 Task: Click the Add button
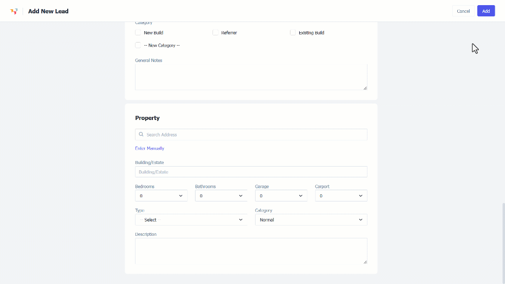[485, 11]
